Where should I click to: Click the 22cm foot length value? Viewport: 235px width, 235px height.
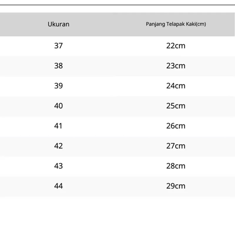[176, 46]
